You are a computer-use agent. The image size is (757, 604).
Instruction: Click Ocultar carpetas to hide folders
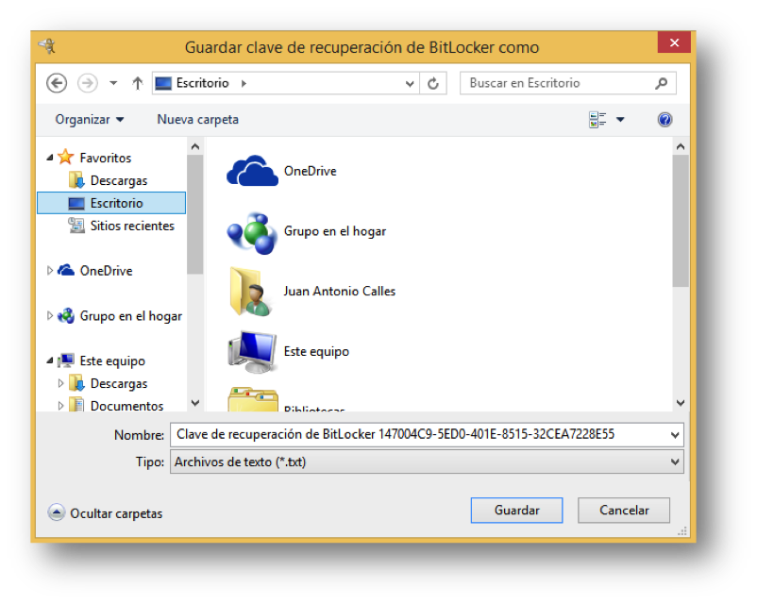[106, 512]
